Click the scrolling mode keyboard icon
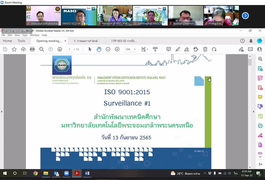 coord(155,49)
